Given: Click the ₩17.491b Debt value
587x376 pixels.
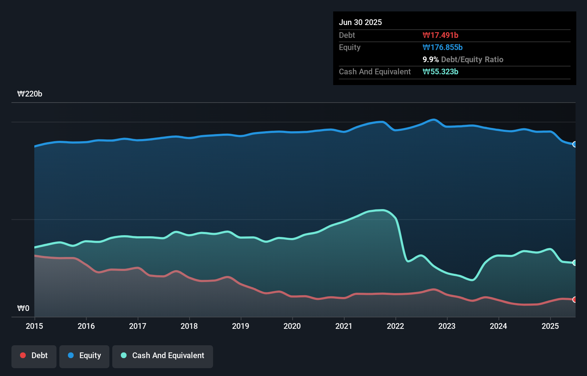Looking at the screenshot, I should click(x=440, y=35).
